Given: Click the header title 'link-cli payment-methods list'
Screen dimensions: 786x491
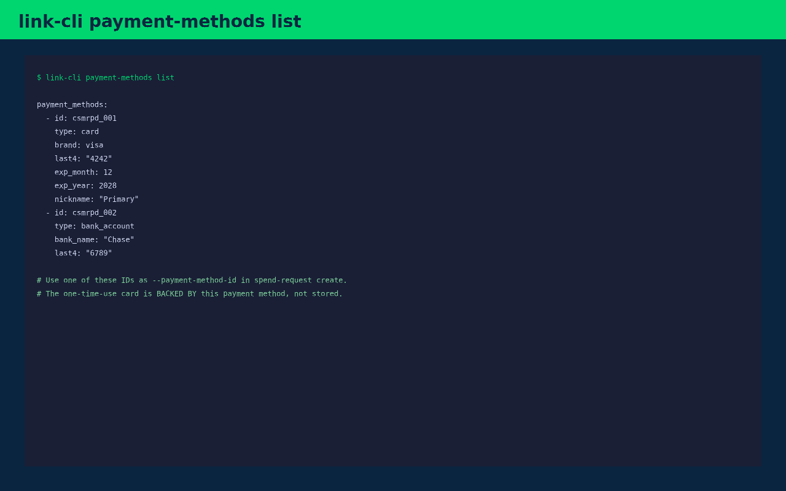Looking at the screenshot, I should click(x=160, y=21).
